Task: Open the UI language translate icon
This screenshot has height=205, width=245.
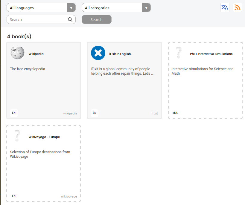Action: point(225,7)
